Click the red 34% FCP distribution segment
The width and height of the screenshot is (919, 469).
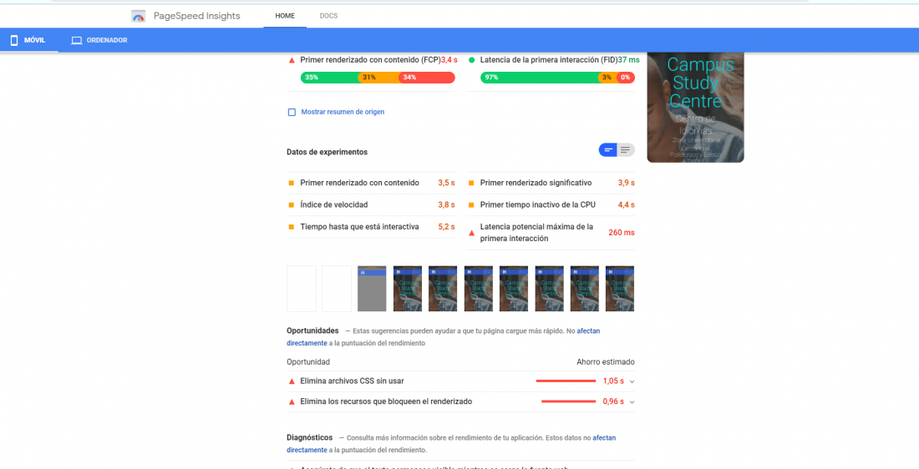pos(427,78)
